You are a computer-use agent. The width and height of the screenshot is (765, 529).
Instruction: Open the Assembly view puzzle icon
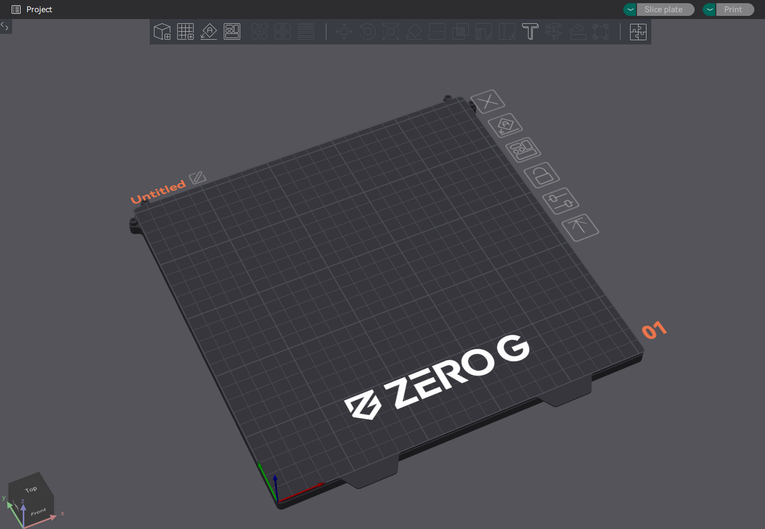[638, 32]
